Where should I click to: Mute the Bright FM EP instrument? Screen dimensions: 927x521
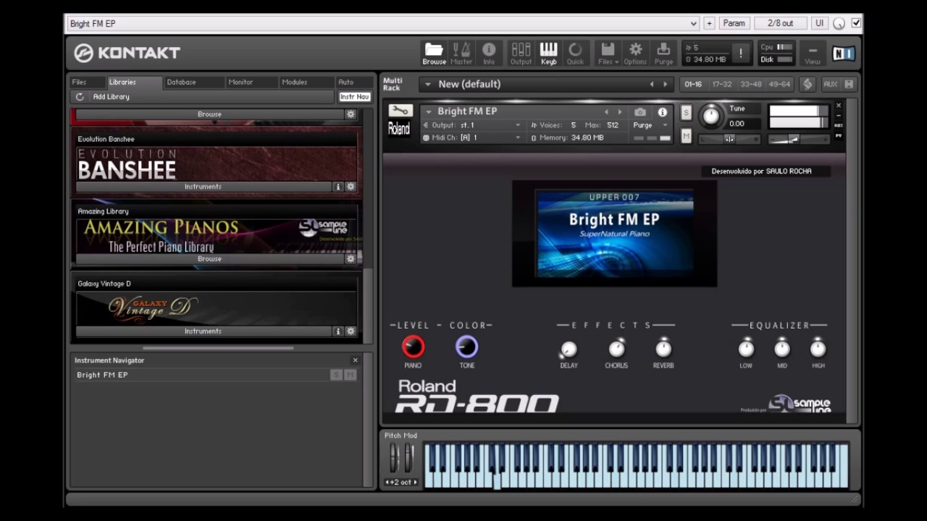[x=686, y=136]
